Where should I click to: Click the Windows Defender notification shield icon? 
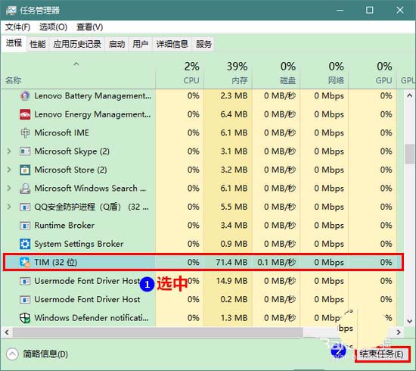coord(25,318)
